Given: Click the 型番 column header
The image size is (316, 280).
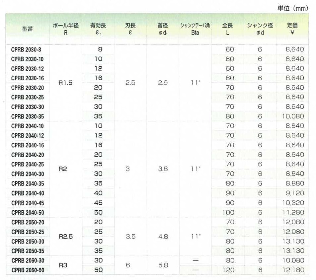Looking at the screenshot, I should pyautogui.click(x=27, y=29).
